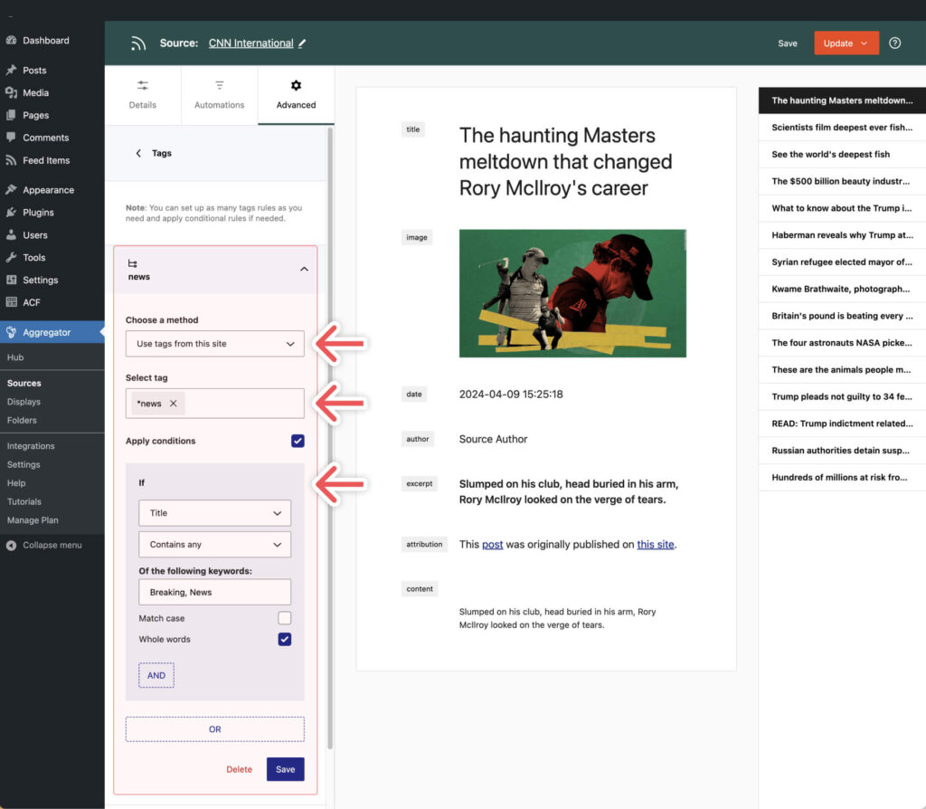The height and width of the screenshot is (809, 926).
Task: Select 'Britain's pound is beating every' item
Action: click(x=842, y=316)
